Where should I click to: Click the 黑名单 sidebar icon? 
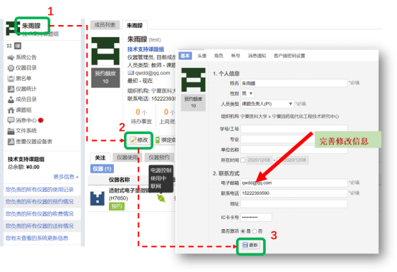[11, 79]
